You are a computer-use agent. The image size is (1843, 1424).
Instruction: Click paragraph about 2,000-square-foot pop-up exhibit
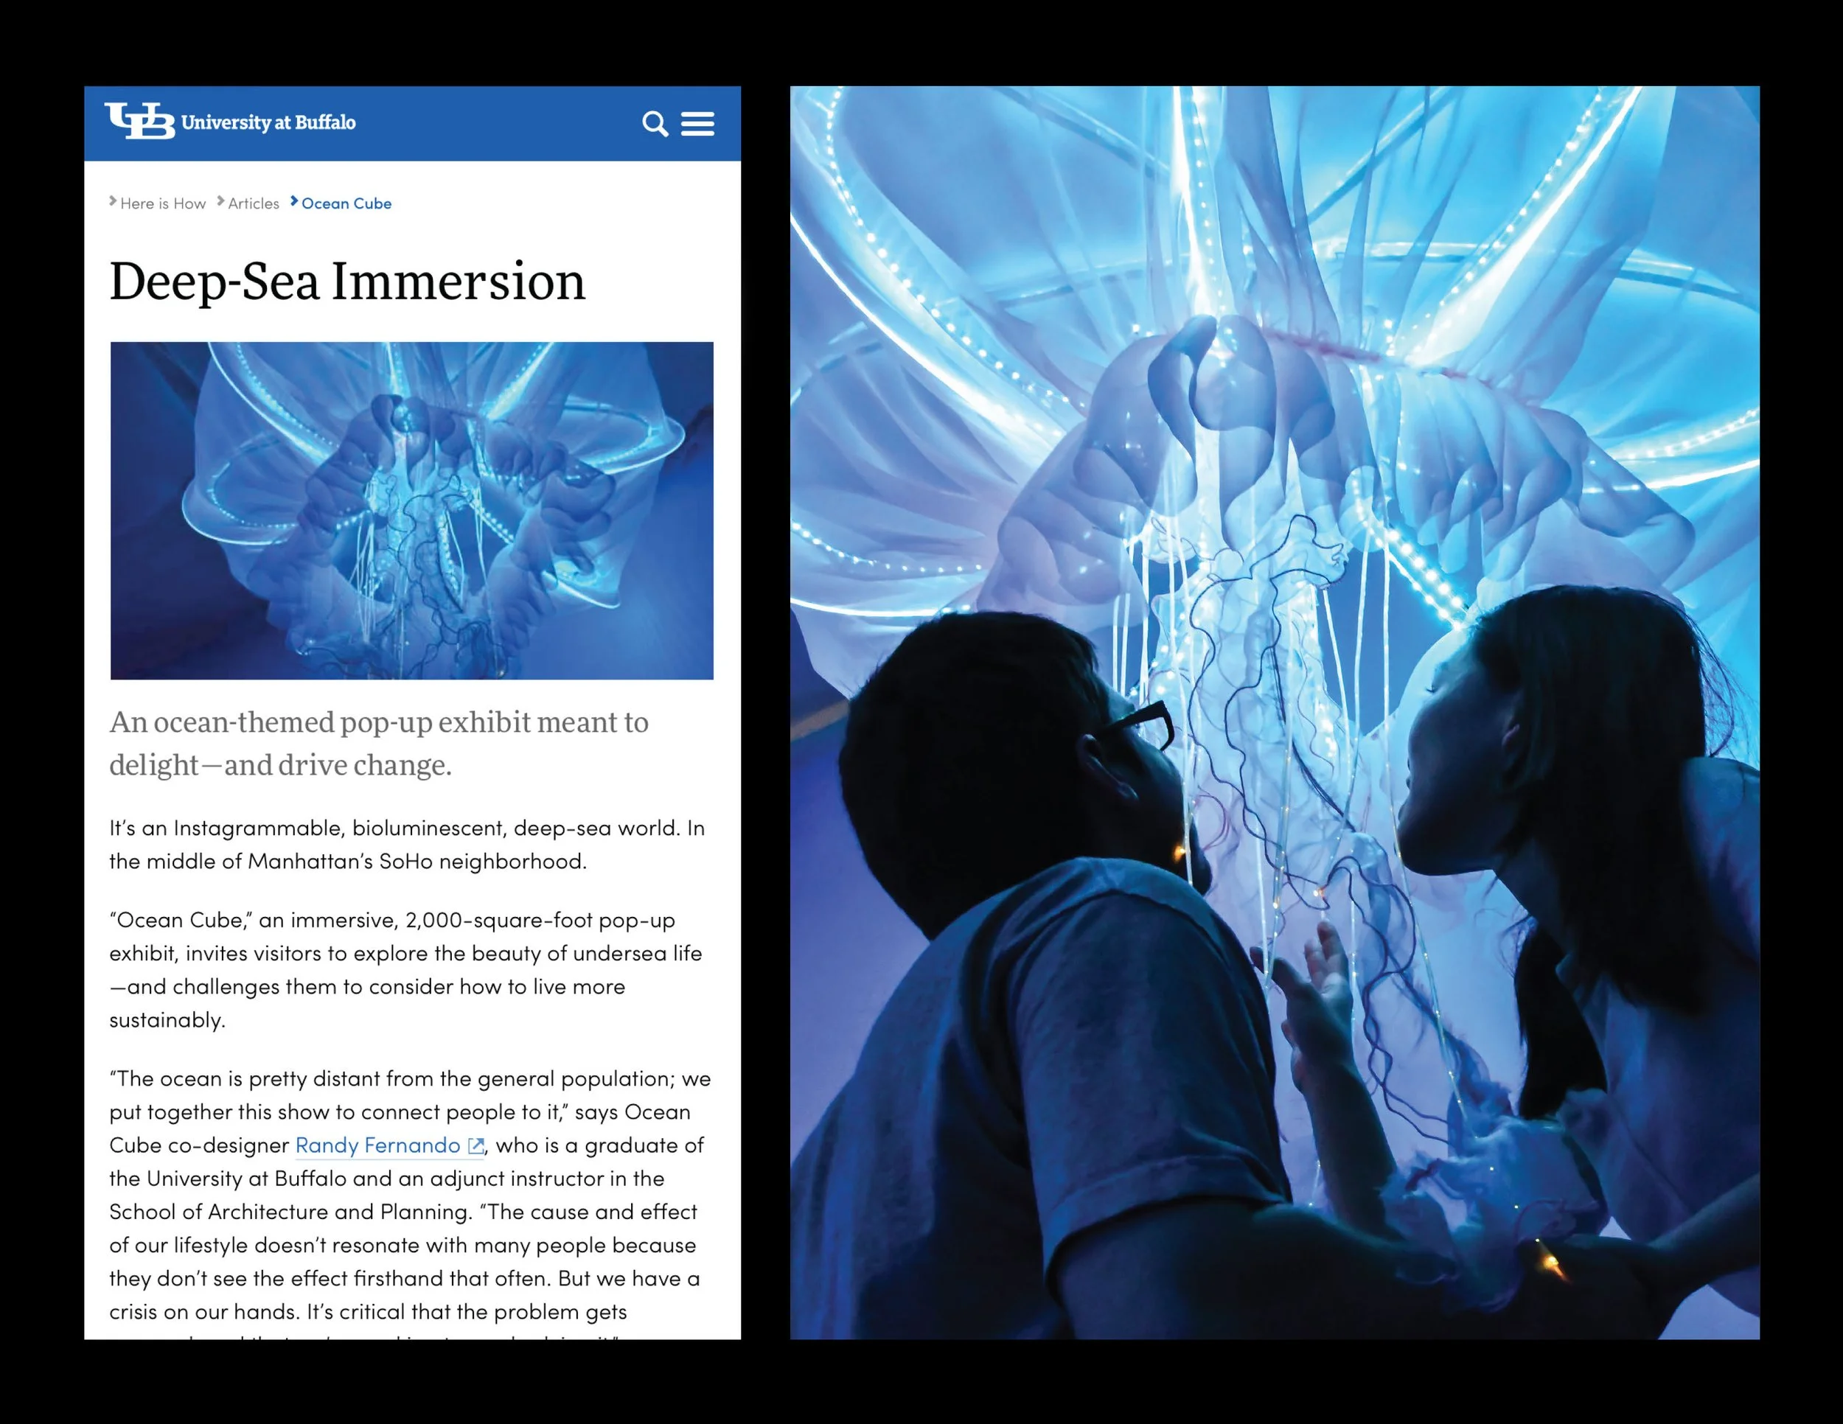pyautogui.click(x=405, y=969)
